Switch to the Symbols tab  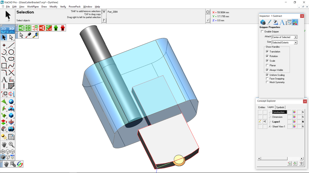click(280, 107)
